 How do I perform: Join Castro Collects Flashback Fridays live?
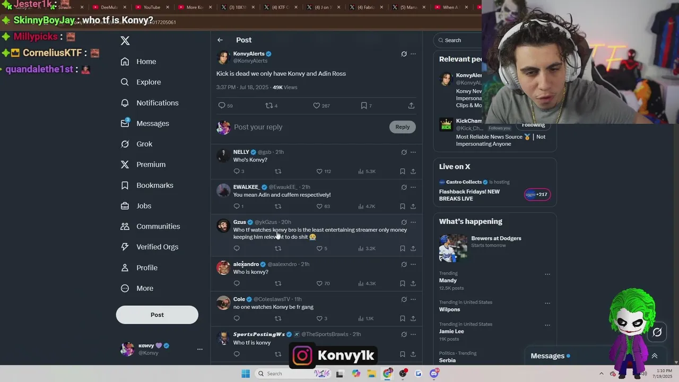coord(494,192)
